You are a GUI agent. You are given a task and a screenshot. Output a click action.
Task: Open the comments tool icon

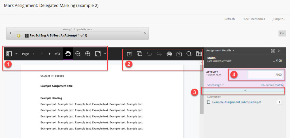(139, 54)
